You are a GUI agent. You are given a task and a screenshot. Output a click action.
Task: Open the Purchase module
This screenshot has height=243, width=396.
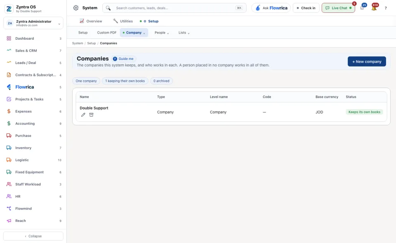33,136
